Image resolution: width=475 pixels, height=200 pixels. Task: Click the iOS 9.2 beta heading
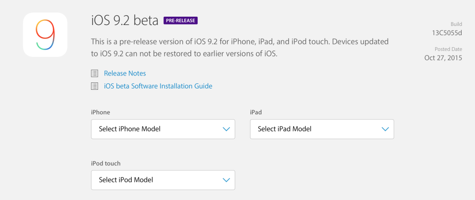click(125, 20)
